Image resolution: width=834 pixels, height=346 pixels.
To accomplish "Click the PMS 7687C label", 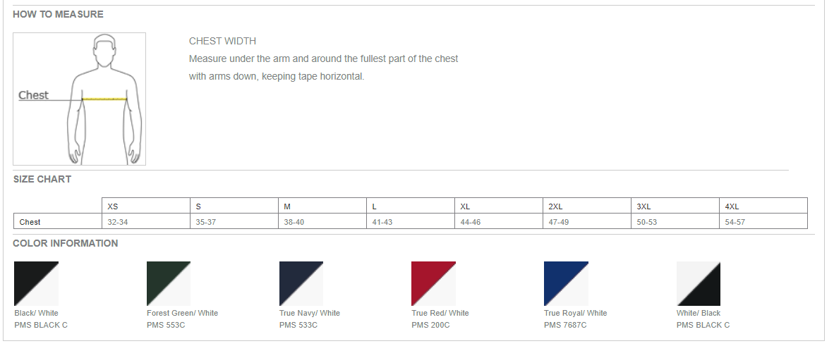I will click(x=565, y=325).
